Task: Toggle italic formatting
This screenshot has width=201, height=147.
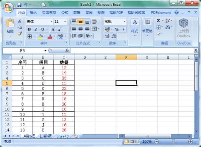Action: coord(36,29)
